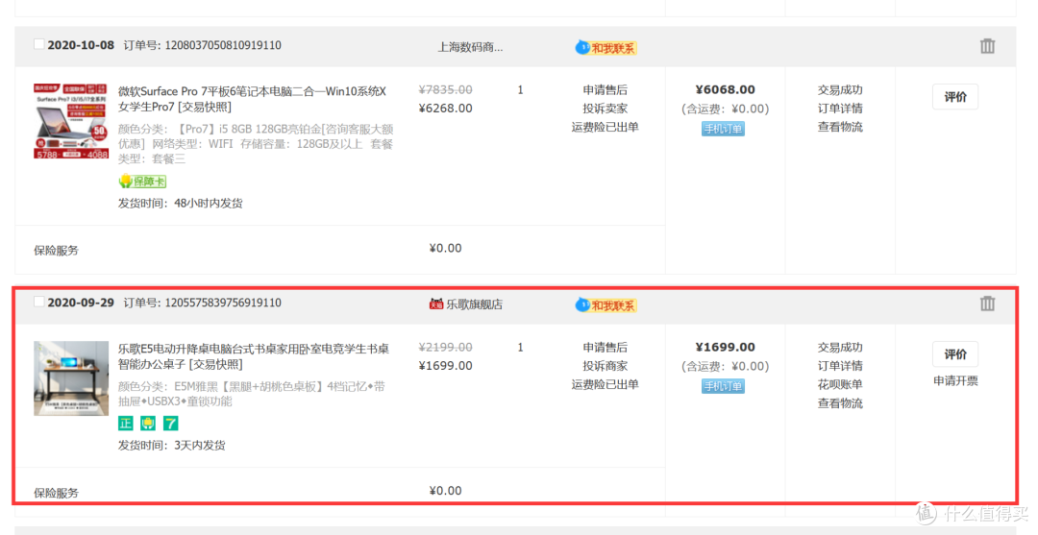Screen dimensions: 1038x535
Task: Click order number 1205575839756919110
Action: (223, 303)
